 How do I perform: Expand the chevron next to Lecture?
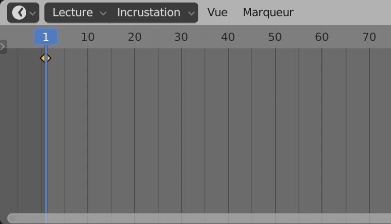pyautogui.click(x=103, y=13)
